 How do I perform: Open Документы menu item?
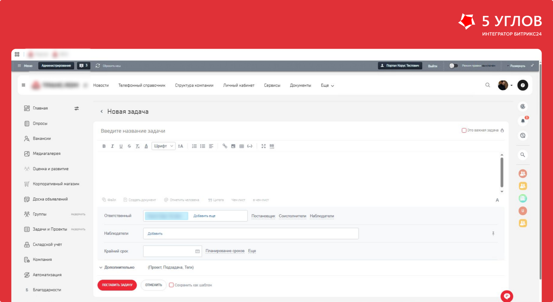(301, 86)
